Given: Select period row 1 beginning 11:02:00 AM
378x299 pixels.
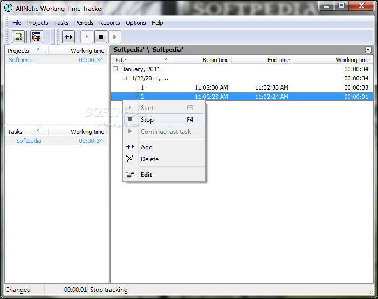Looking at the screenshot, I should pos(242,87).
